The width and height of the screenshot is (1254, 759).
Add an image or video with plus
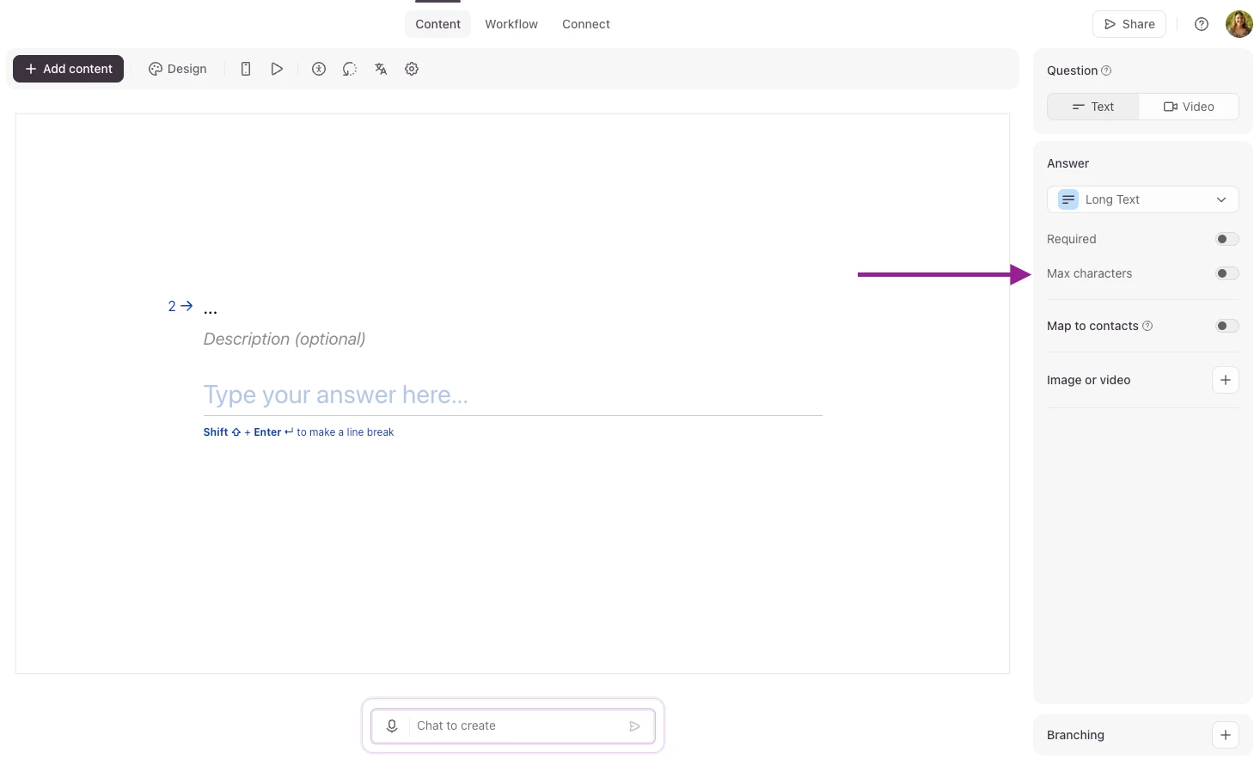click(1226, 380)
